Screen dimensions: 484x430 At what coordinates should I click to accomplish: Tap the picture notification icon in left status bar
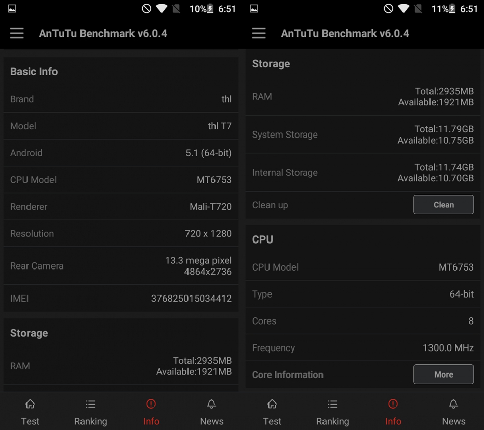pos(12,8)
